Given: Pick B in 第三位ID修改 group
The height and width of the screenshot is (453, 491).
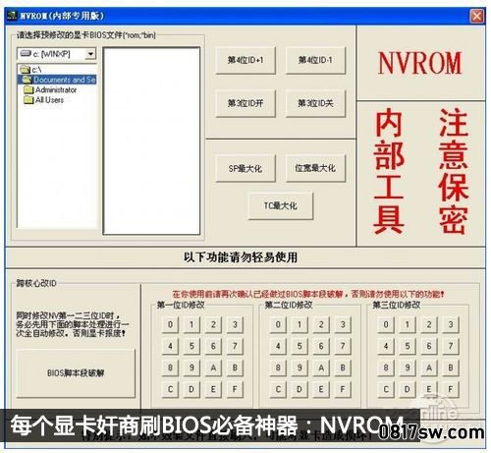Looking at the screenshot, I should (x=451, y=368).
